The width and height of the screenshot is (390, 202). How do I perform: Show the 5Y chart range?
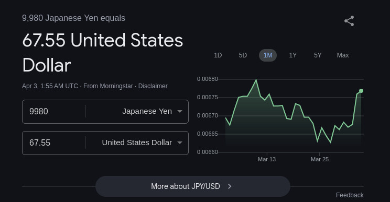tap(318, 55)
